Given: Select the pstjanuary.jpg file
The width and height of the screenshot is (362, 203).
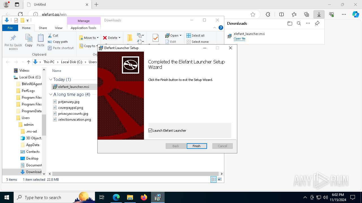Looking at the screenshot, I should [x=69, y=102].
